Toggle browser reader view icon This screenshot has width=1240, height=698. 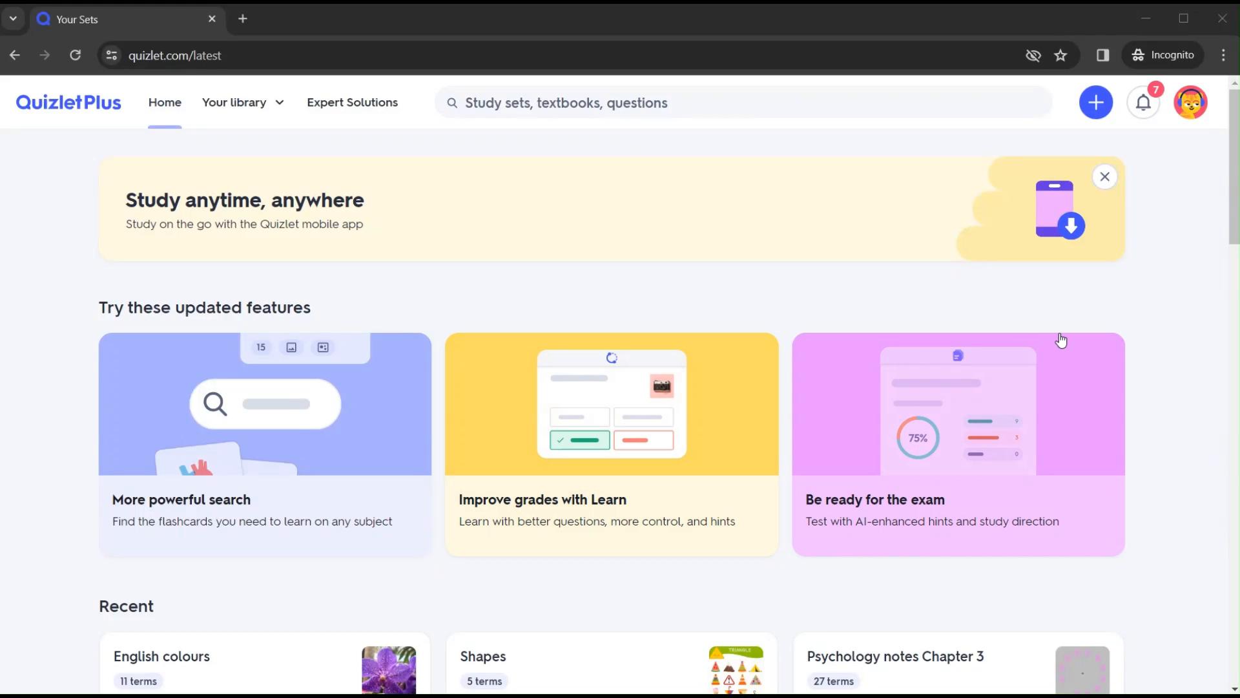(x=1104, y=56)
